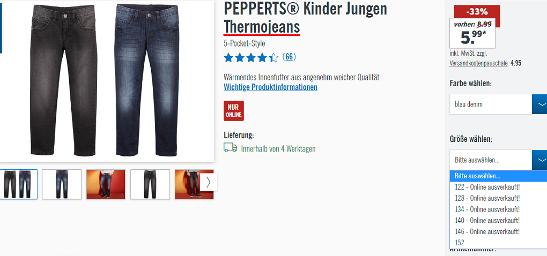Open Wichtige Produktinformationen link
547x256 pixels.
[x=270, y=87]
